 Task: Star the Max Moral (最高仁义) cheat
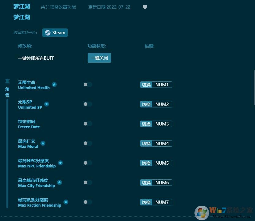(43, 143)
